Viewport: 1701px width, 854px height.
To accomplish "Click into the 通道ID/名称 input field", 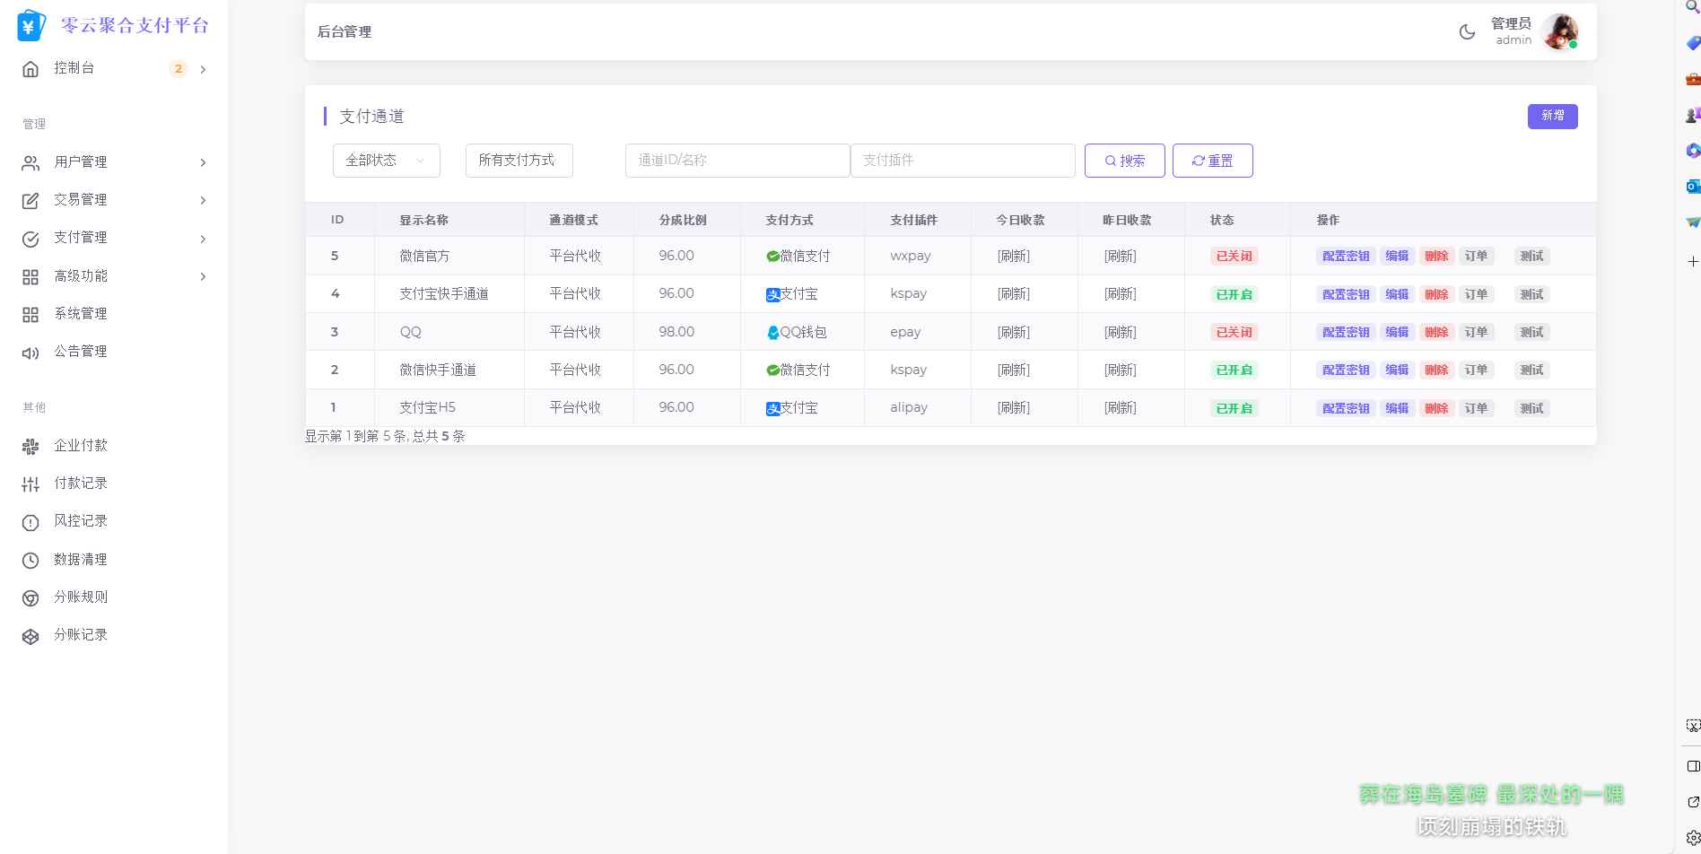I will pyautogui.click(x=737, y=160).
